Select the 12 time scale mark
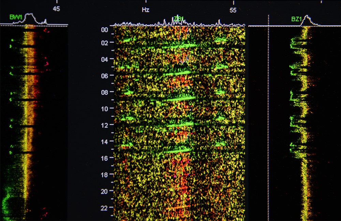 105,125
